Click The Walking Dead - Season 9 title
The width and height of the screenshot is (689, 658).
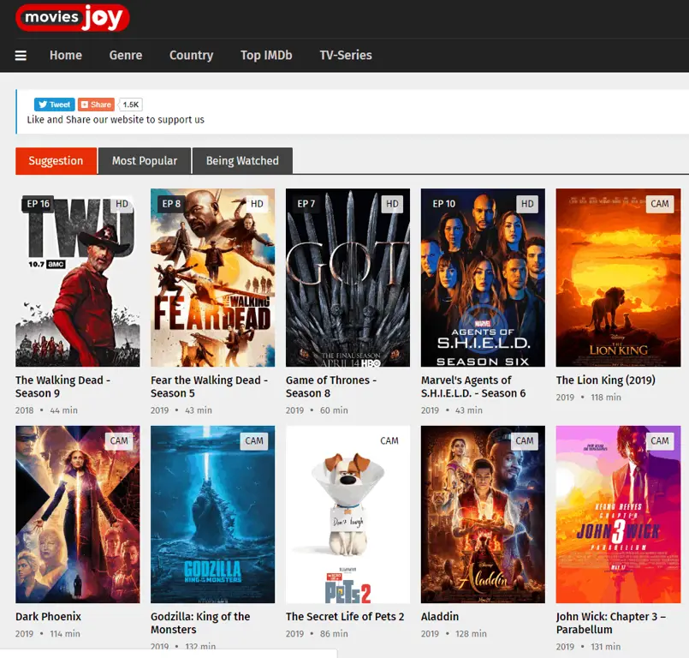click(62, 386)
